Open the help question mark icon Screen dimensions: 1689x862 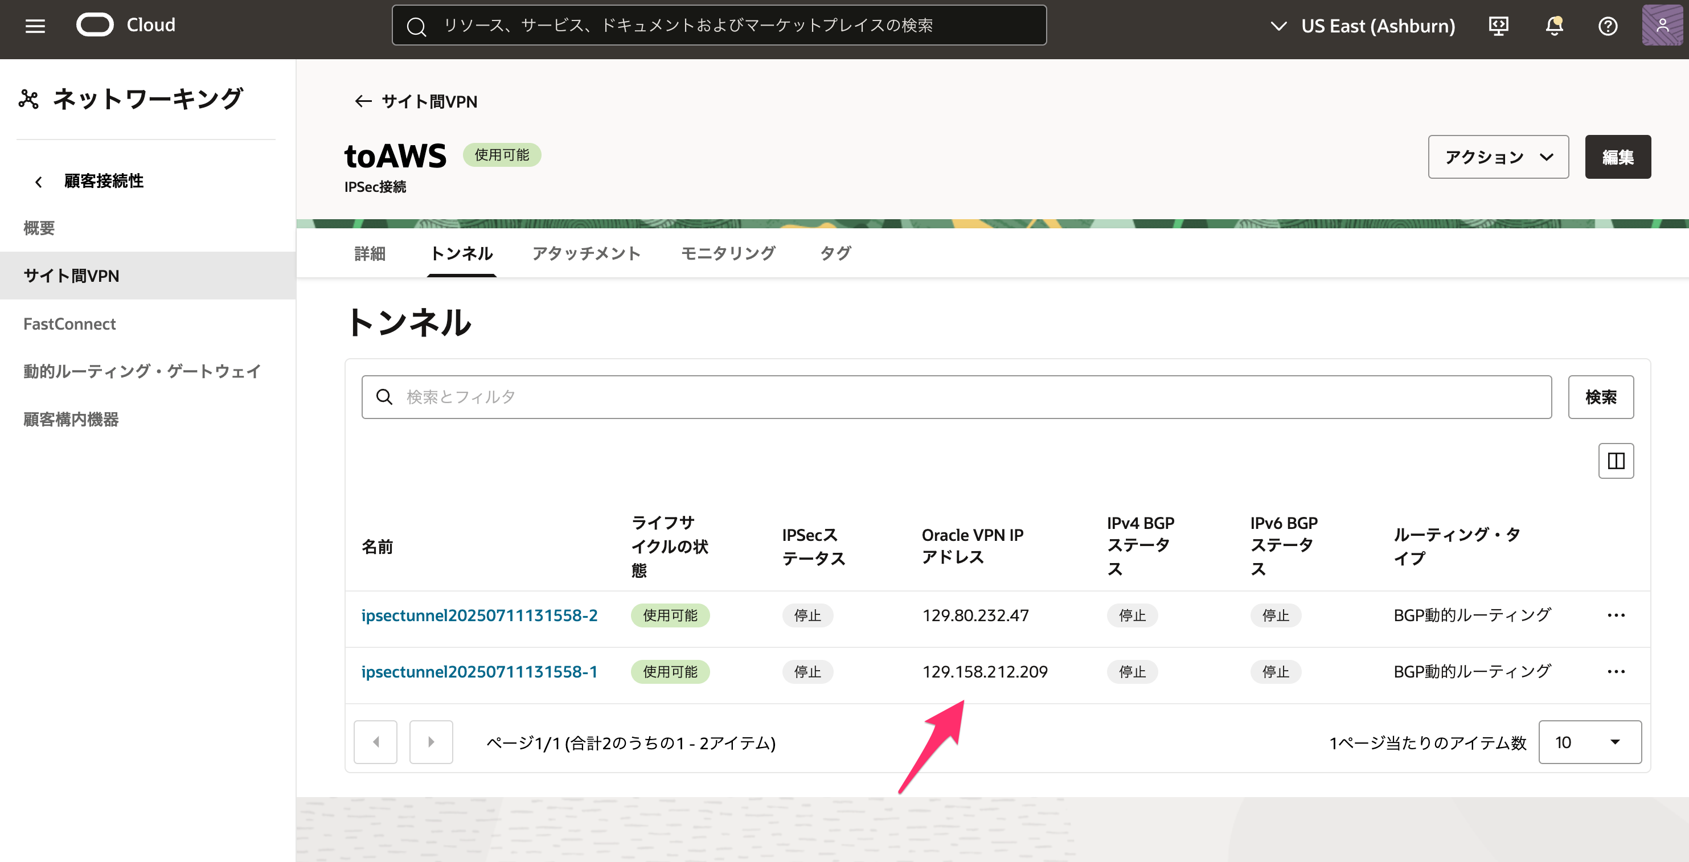(x=1608, y=26)
